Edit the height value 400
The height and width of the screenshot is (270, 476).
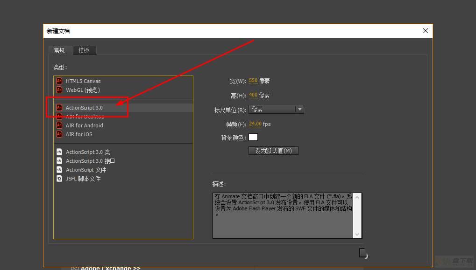point(253,95)
